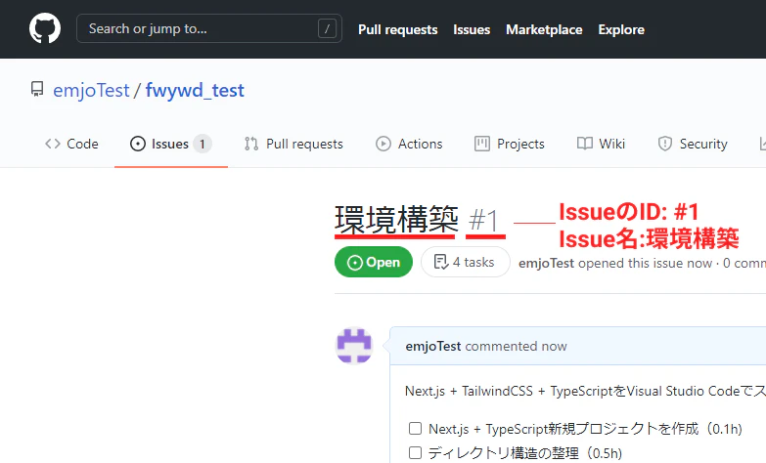Open the fwywd_test repository link
Viewport: 766px width, 463px height.
pyautogui.click(x=195, y=90)
